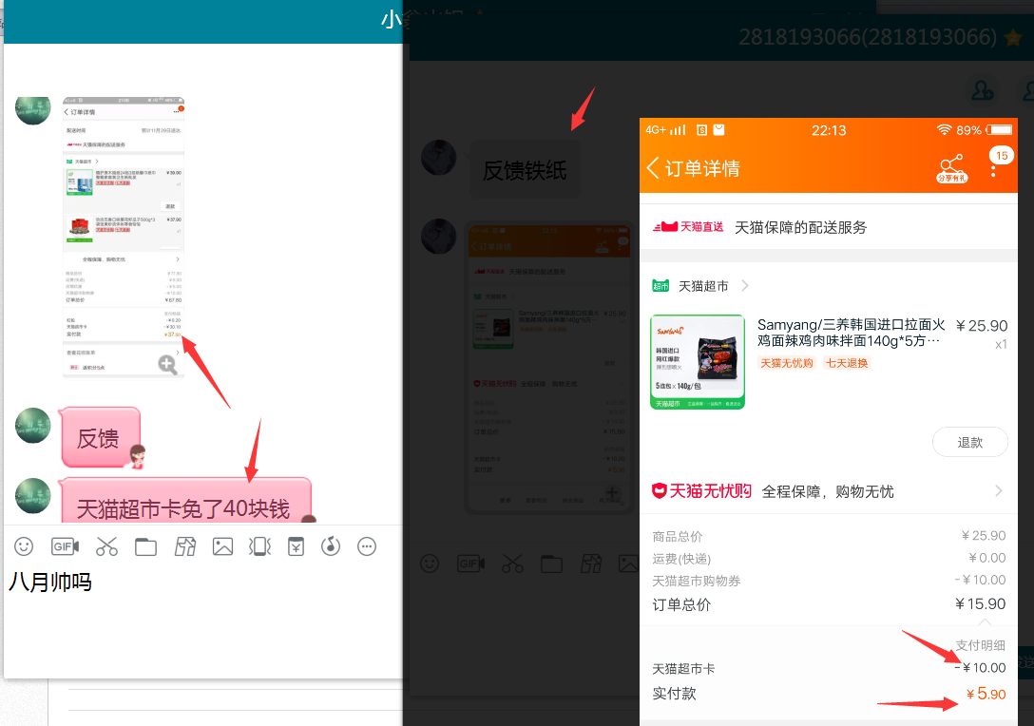The height and width of the screenshot is (726, 1034).
Task: Open more options ellipsis in left chat toolbar
Action: click(x=367, y=546)
